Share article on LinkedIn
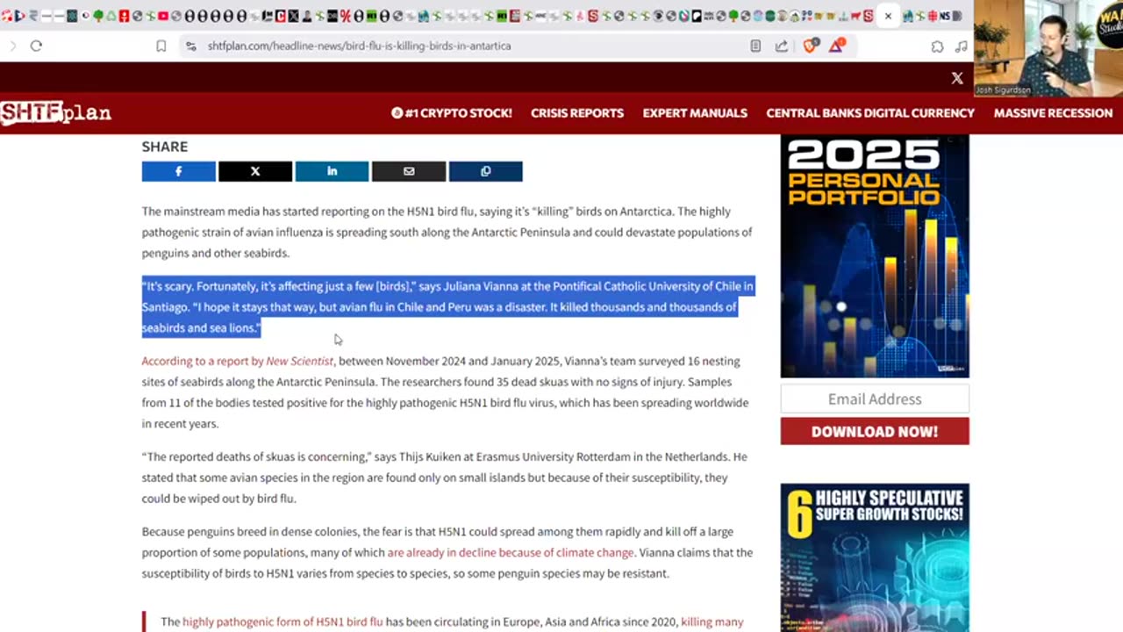 coord(332,171)
